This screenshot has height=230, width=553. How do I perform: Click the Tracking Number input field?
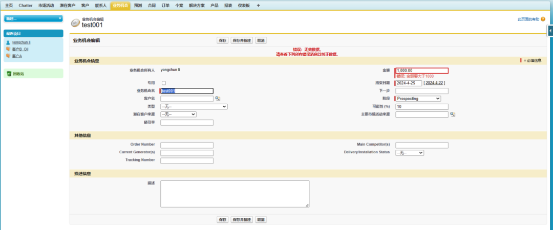click(x=187, y=160)
